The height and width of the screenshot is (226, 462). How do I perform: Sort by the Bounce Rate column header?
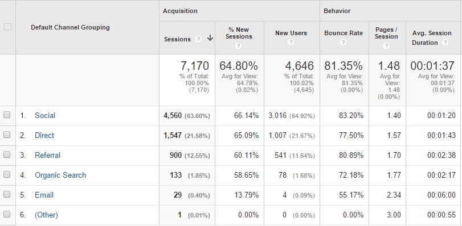coord(344,33)
